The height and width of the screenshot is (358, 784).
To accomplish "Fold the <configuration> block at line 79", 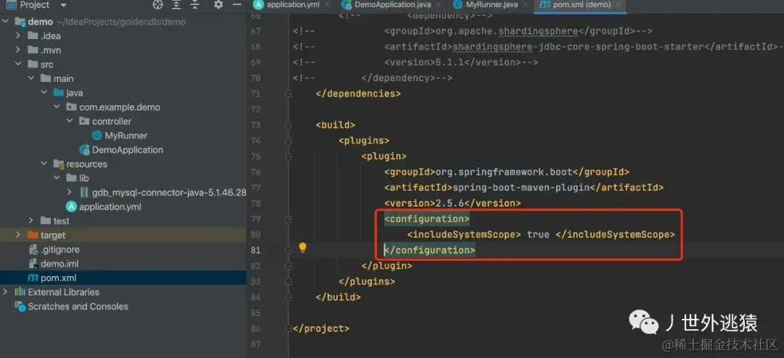I will coord(288,219).
